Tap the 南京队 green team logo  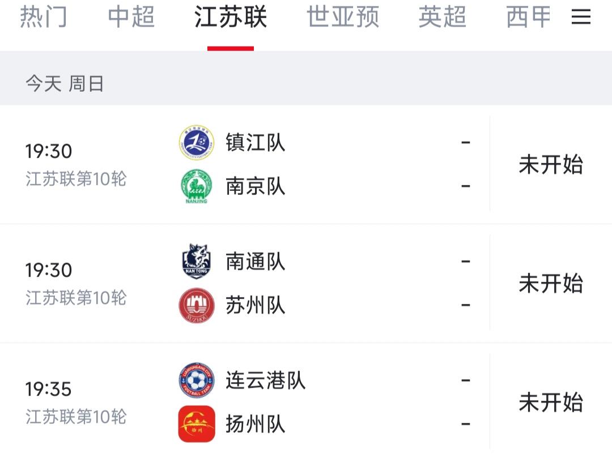tap(196, 186)
